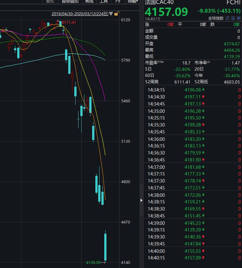Select the 复权 adjustment option
Screen dimensions: 242x268
coord(50,1)
